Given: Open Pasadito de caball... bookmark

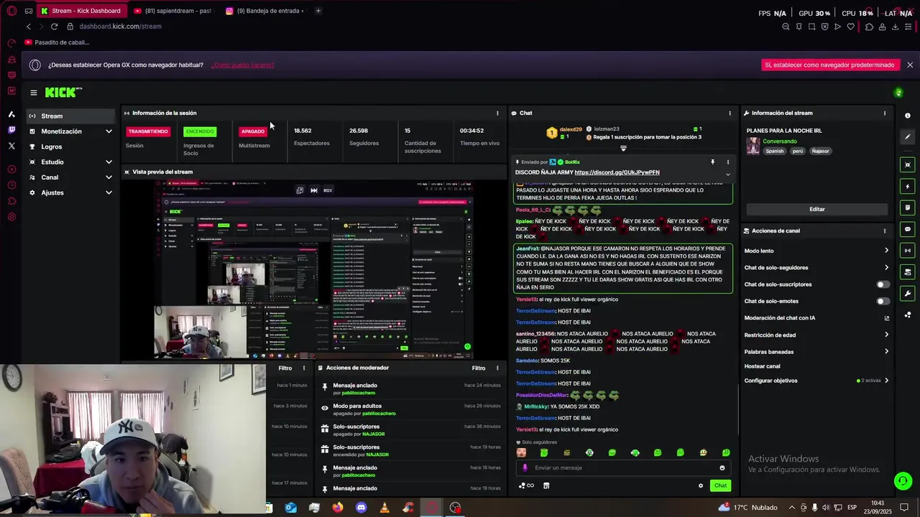Looking at the screenshot, I should 57,42.
